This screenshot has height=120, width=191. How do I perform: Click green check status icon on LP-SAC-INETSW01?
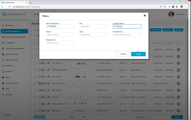[x=39, y=70]
